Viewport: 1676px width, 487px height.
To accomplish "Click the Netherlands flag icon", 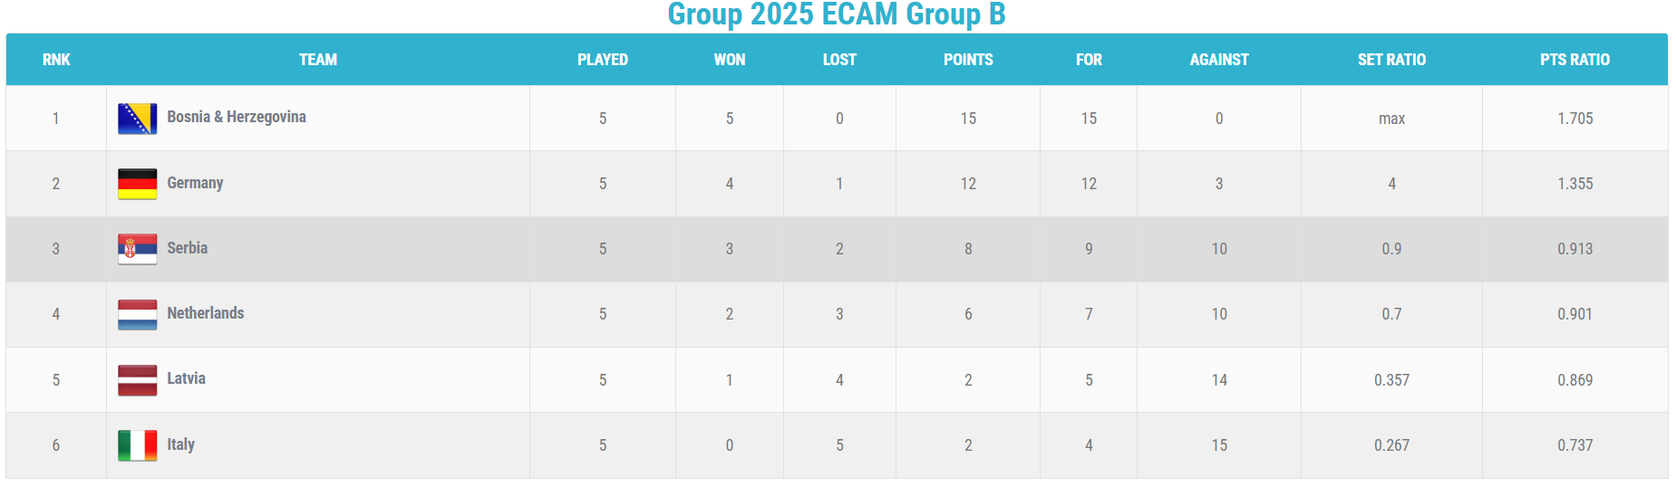I will pos(137,314).
